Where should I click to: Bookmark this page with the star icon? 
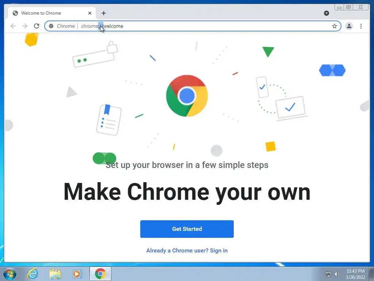tap(335, 26)
